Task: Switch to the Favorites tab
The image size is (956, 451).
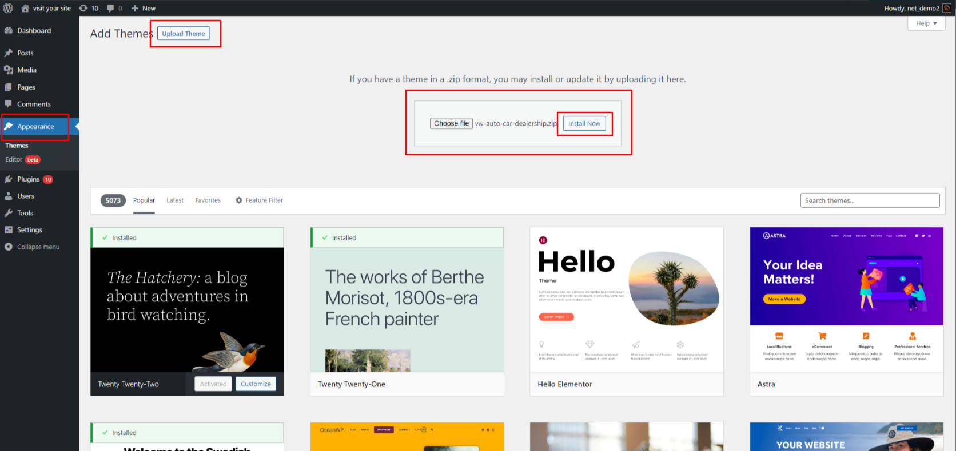Action: point(208,200)
